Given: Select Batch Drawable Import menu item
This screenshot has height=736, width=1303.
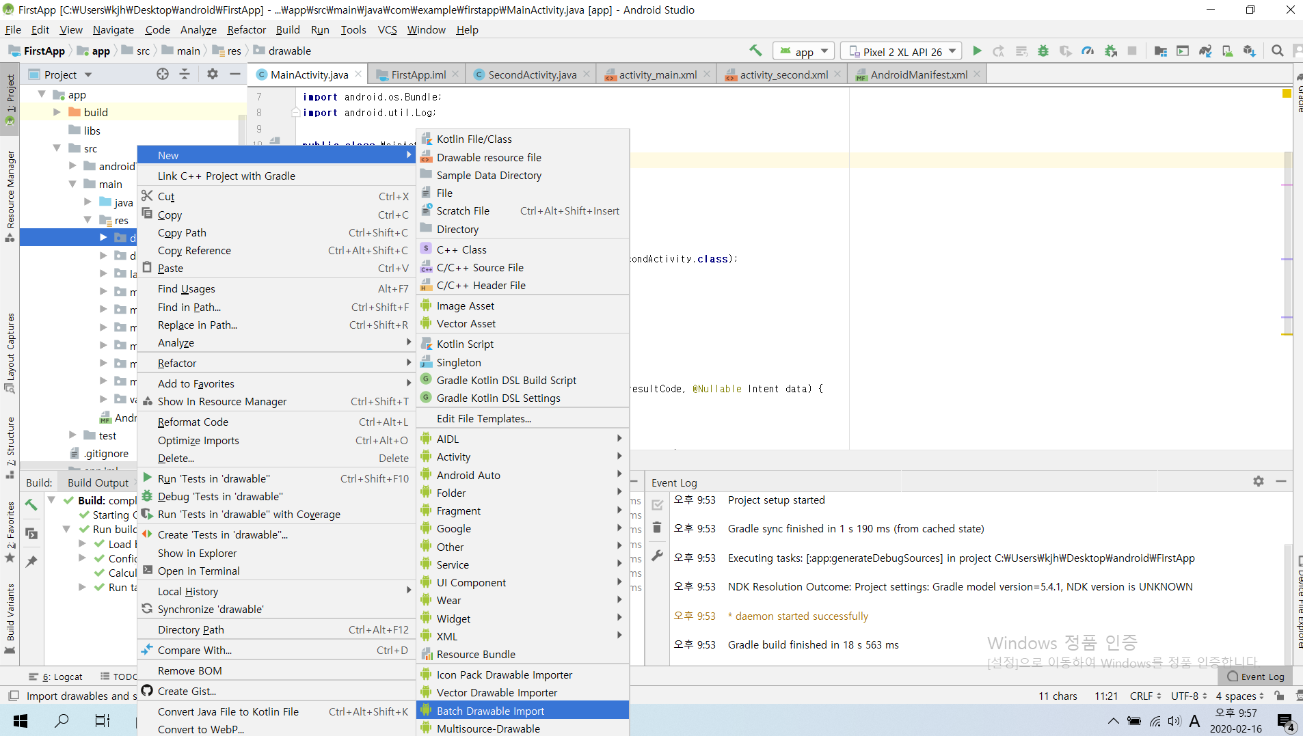Looking at the screenshot, I should tap(522, 711).
